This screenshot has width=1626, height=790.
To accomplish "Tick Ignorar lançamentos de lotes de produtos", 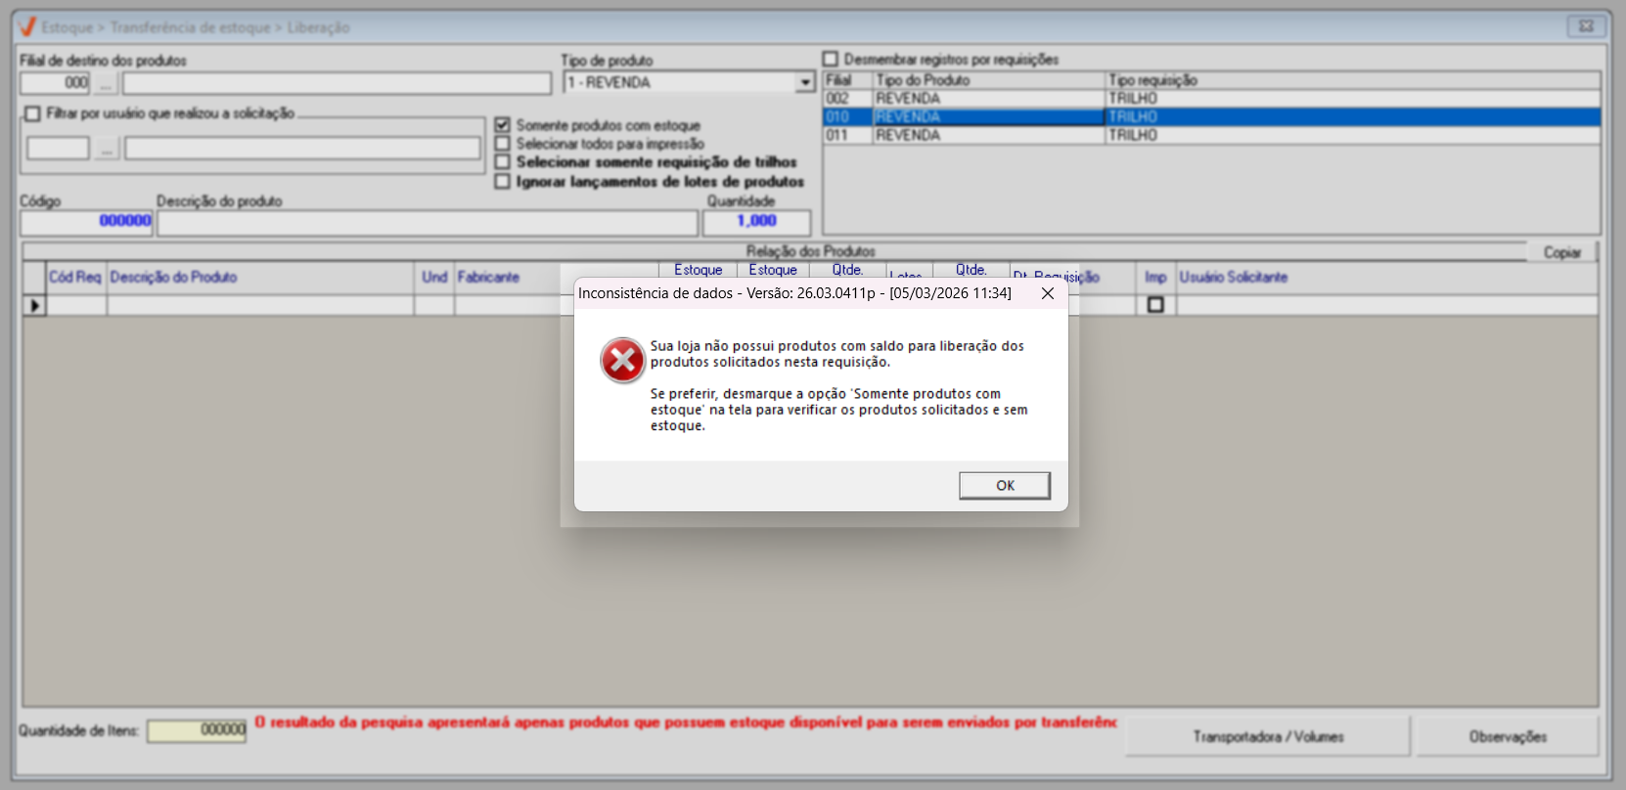I will point(503,181).
